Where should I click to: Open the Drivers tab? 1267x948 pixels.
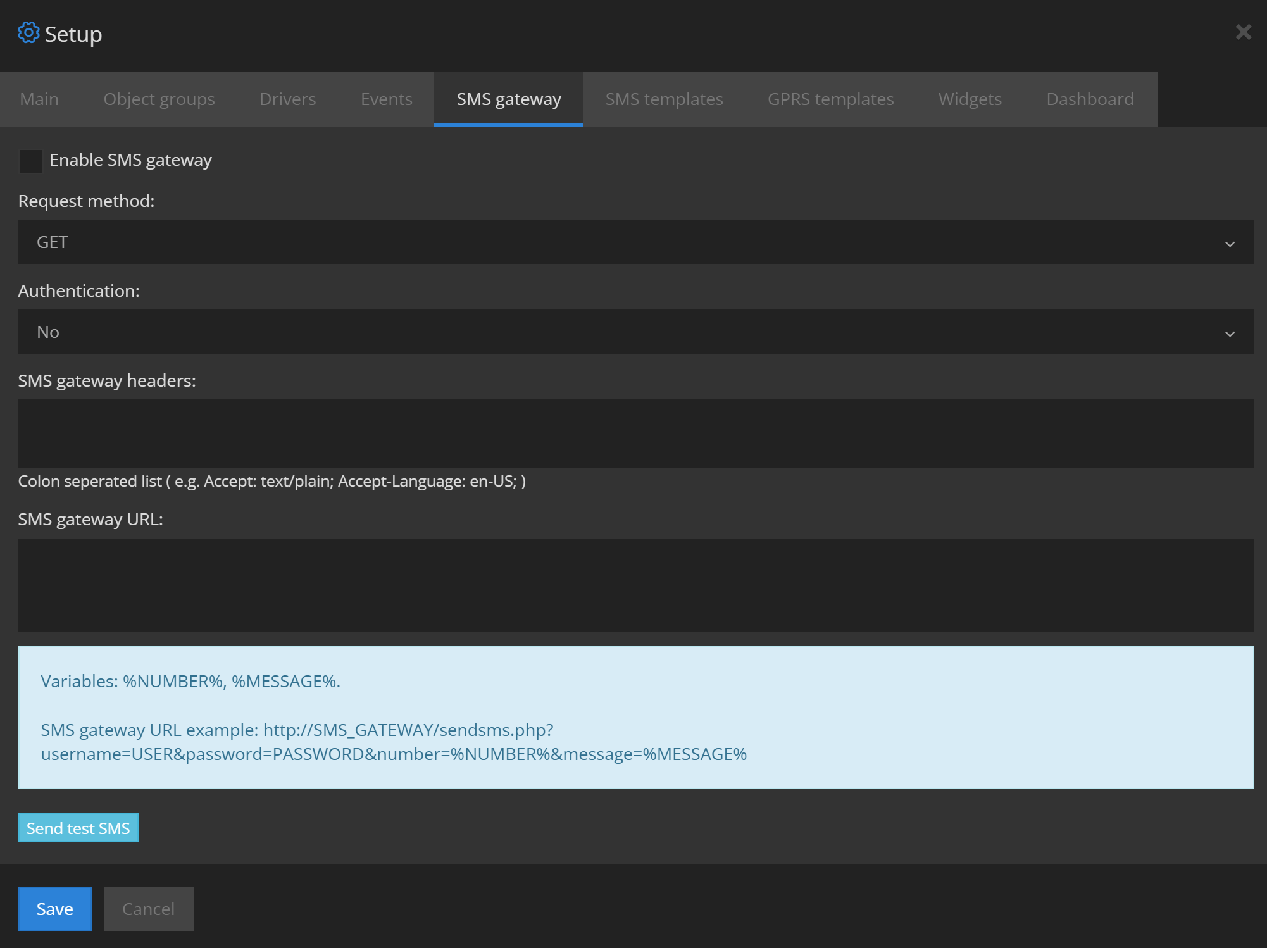pos(287,99)
